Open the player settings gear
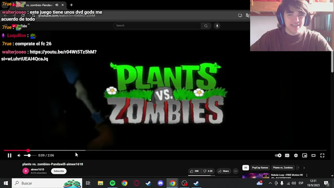Screen dimensions: 334x188 (x=296, y=155)
